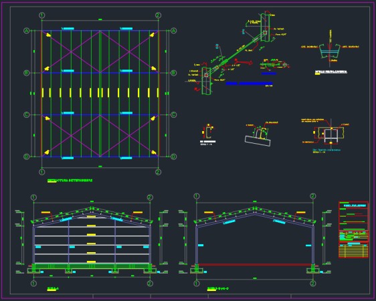Select axis bubble 2 below the left elevation
Image resolution: width=376 pixels, height=301 pixels.
point(150,284)
